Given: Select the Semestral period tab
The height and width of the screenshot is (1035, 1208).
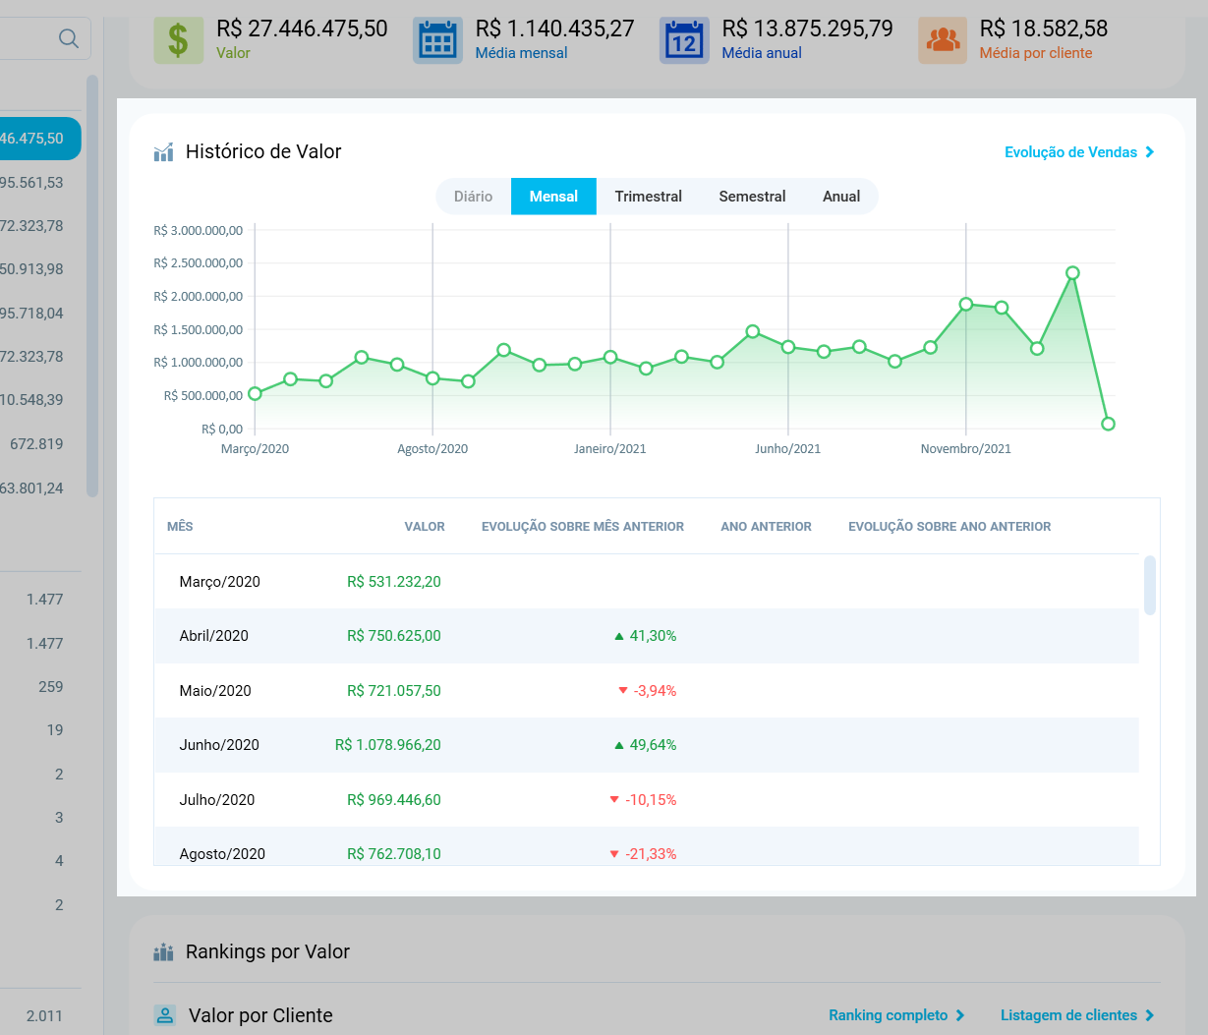Looking at the screenshot, I should click(752, 197).
